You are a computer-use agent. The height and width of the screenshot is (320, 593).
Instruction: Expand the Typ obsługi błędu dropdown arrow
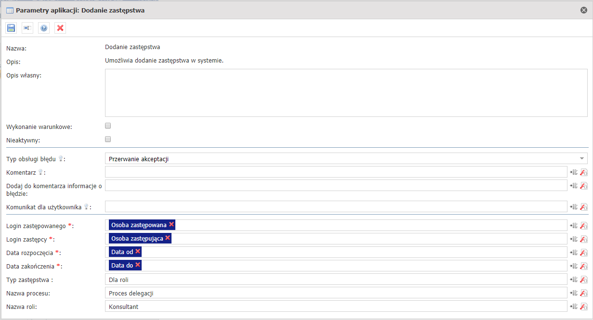point(583,158)
